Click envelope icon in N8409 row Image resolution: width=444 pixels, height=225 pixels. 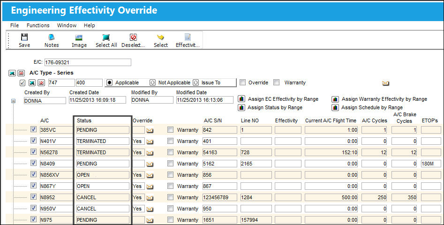pos(150,164)
